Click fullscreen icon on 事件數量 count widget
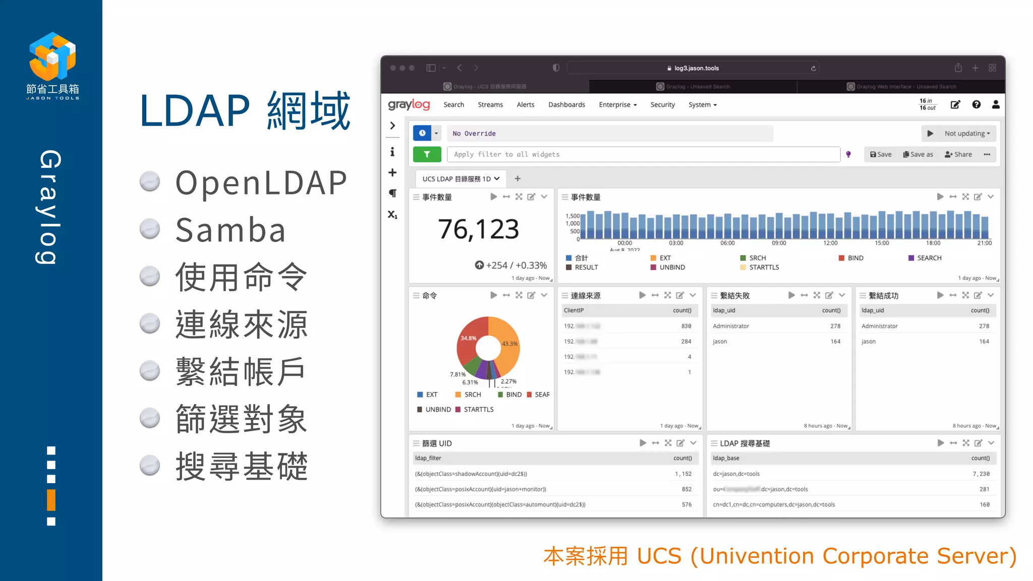This screenshot has width=1033, height=581. click(519, 197)
